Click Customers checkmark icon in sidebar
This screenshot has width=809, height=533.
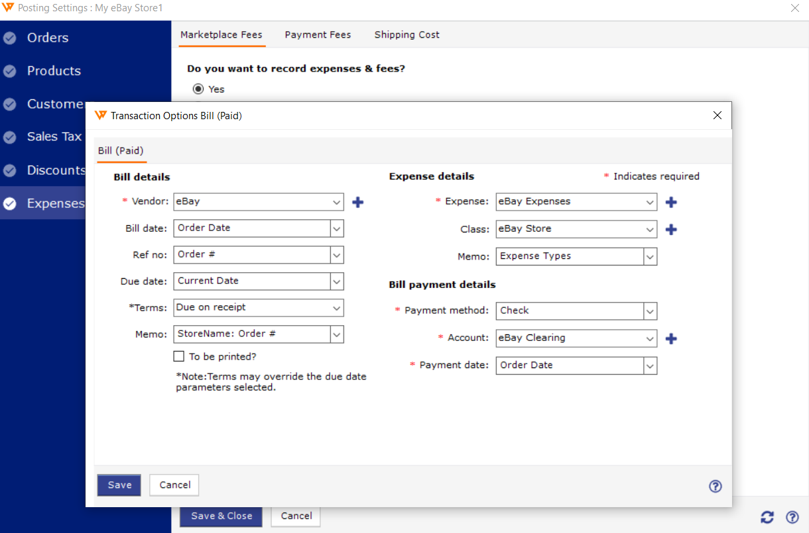pyautogui.click(x=10, y=104)
